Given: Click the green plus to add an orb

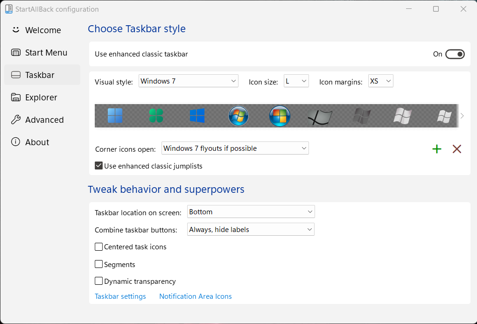Looking at the screenshot, I should pyautogui.click(x=437, y=149).
